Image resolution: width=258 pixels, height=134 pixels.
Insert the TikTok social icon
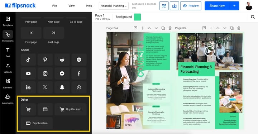(28, 59)
